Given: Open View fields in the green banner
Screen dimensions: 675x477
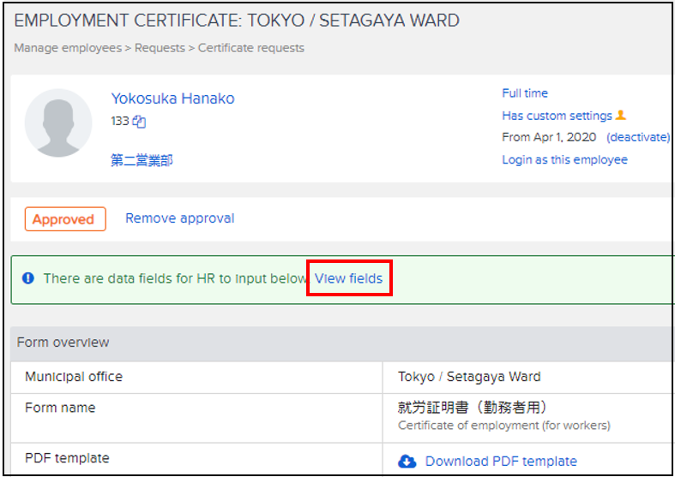Looking at the screenshot, I should tap(348, 278).
